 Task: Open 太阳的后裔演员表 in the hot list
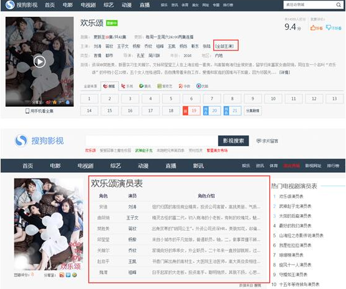[x=295, y=216]
